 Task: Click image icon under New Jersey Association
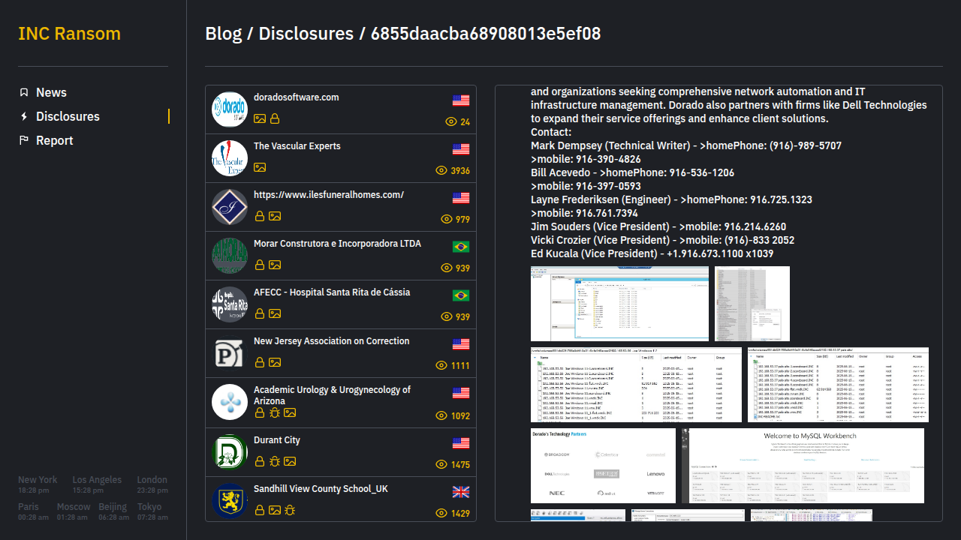[x=275, y=362]
